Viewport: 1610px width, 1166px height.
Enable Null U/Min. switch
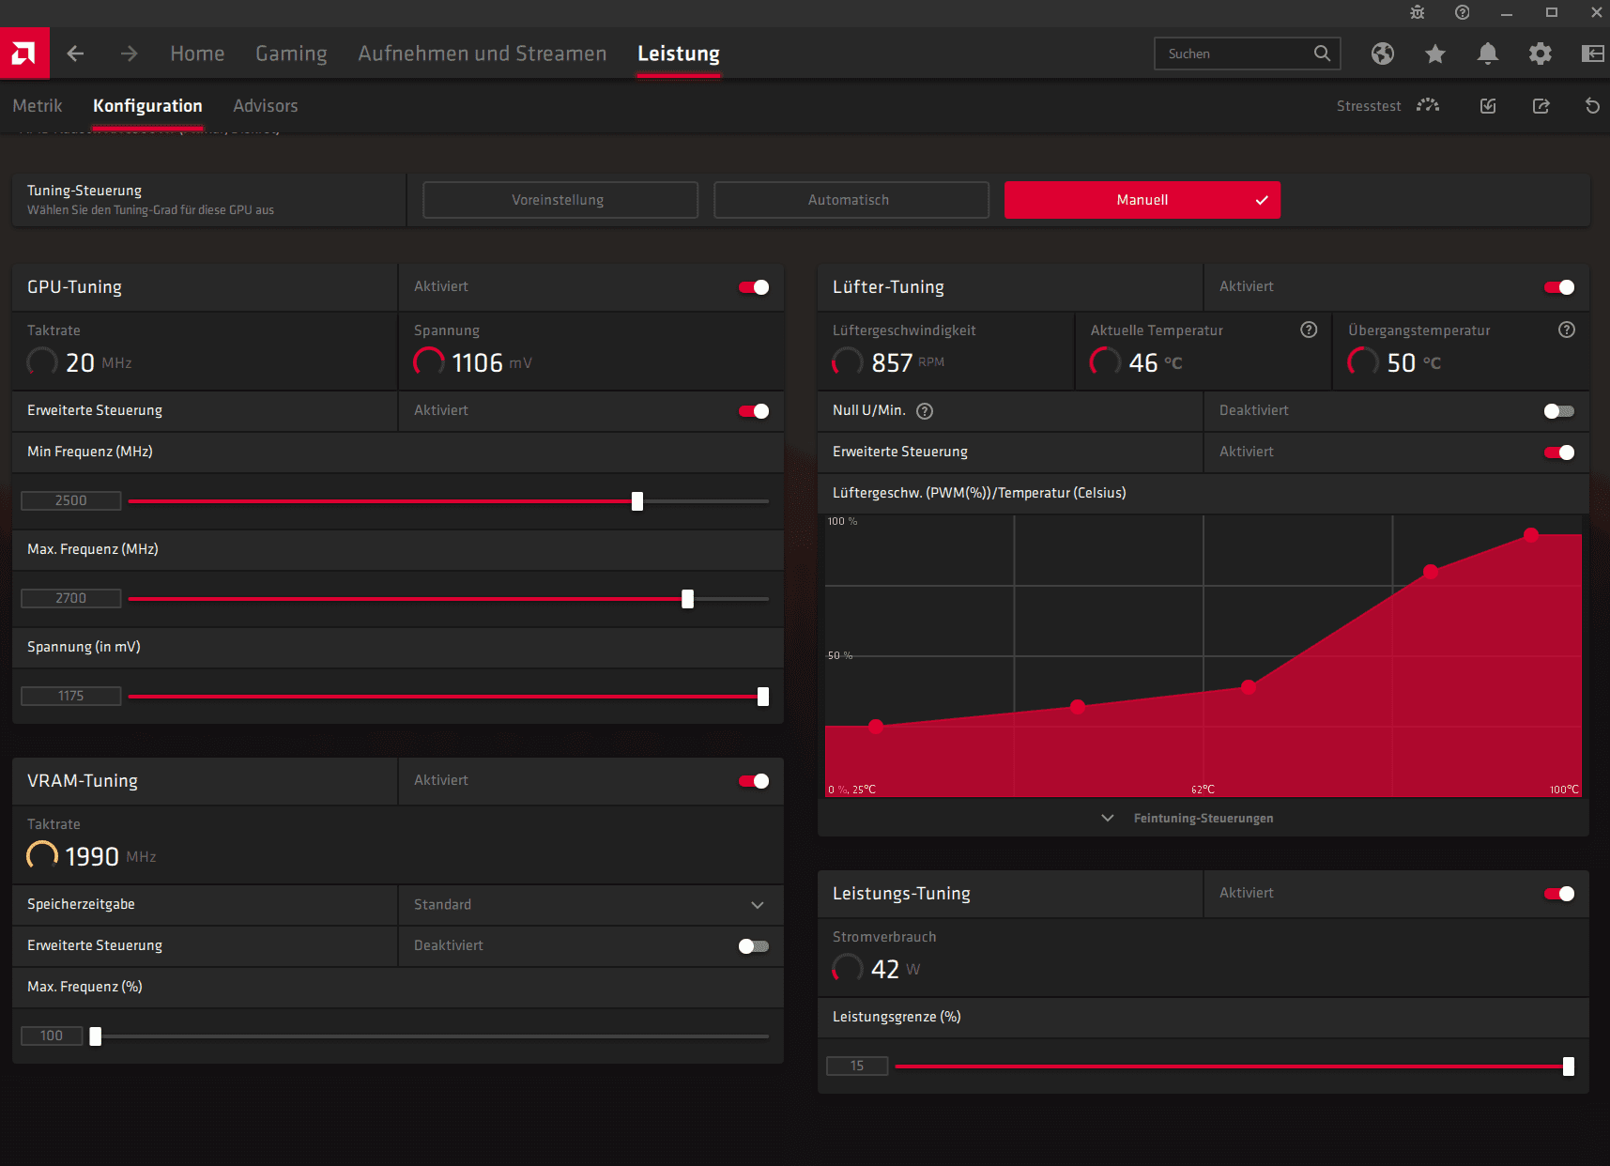click(1559, 411)
